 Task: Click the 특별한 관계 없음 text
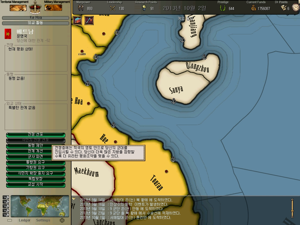22,108
